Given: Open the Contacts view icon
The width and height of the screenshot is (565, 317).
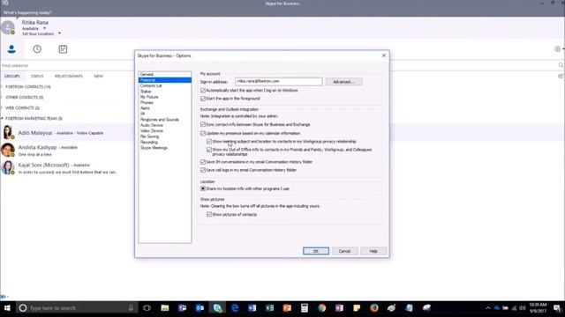Looking at the screenshot, I should pos(11,49).
